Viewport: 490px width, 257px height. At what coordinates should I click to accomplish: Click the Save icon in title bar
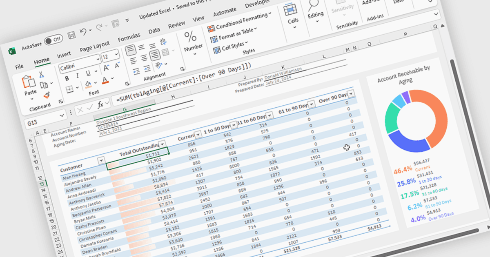[x=71, y=35]
